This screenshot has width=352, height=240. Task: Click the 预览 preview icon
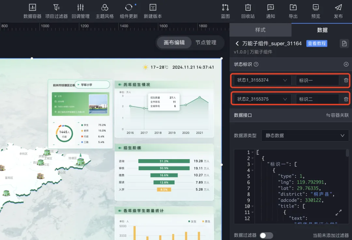tap(315, 7)
